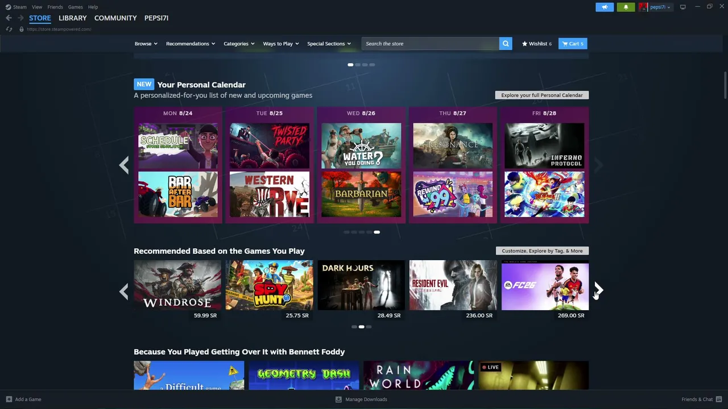Image resolution: width=728 pixels, height=409 pixels.
Task: Open the Resonance game thumbnail
Action: click(453, 146)
